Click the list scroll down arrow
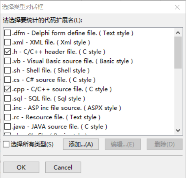186x178 pixels. 178,130
